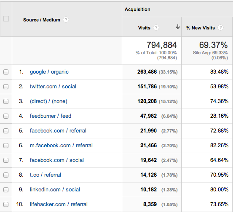Open the google / organic link
Screen dimensions: 233x212
(49, 72)
